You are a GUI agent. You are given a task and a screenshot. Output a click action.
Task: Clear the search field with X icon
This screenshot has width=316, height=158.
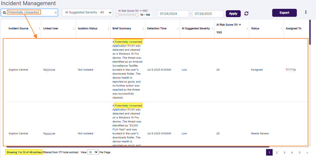coord(56,13)
